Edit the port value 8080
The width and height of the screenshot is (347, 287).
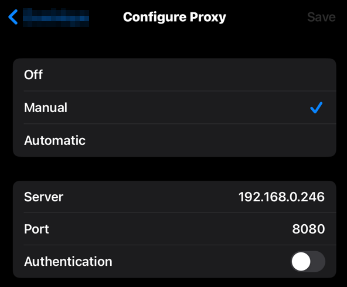(x=308, y=229)
